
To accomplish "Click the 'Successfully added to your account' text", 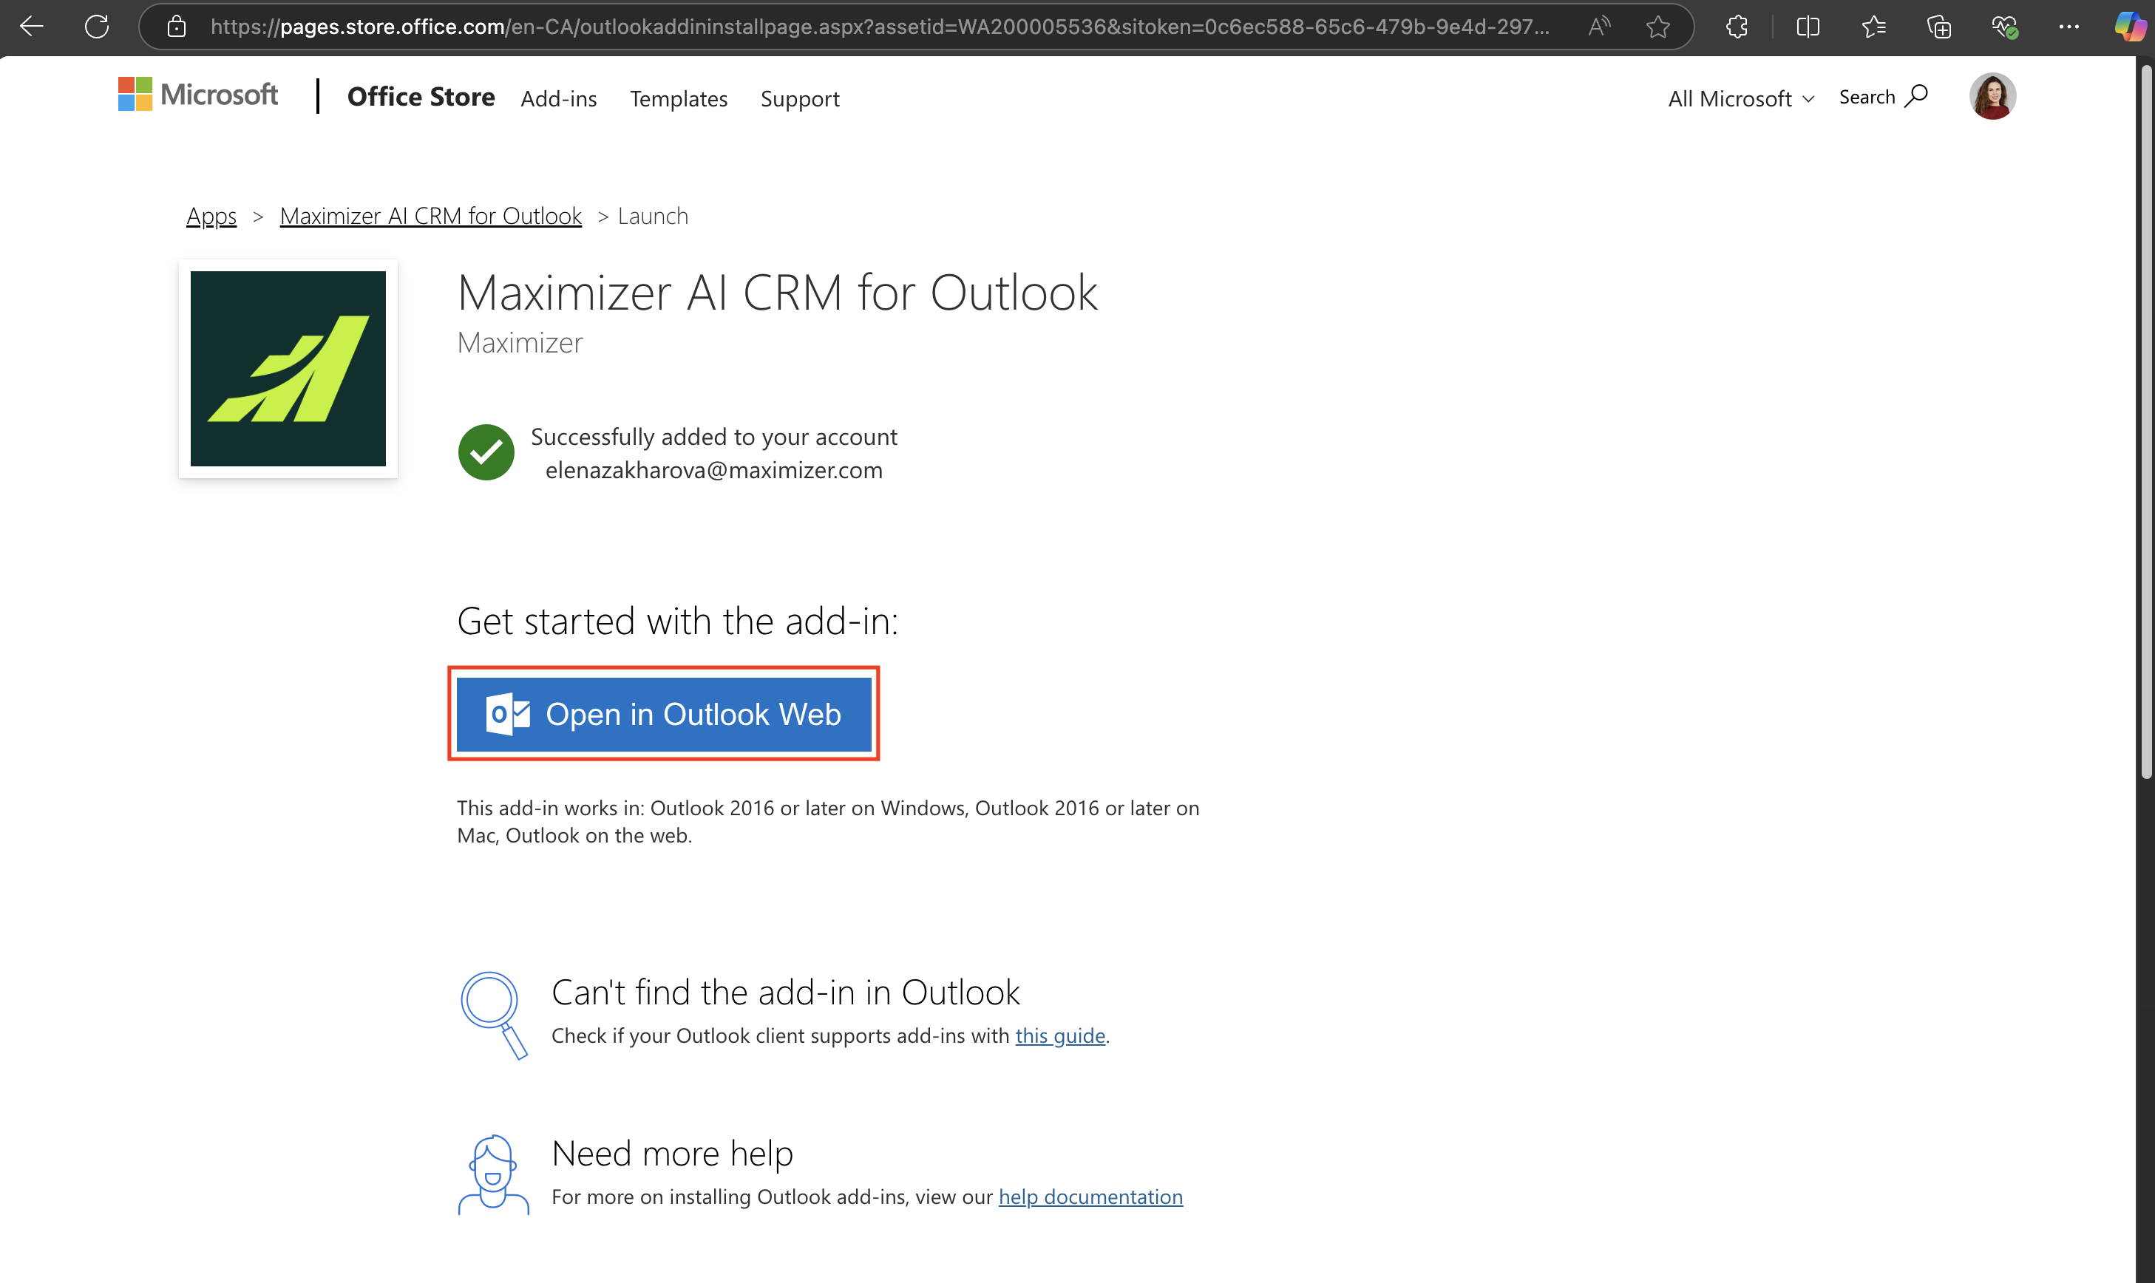I will click(x=714, y=437).
